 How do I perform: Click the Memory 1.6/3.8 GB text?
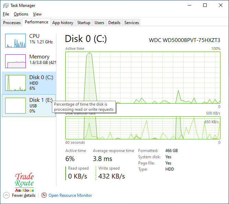tap(43, 63)
